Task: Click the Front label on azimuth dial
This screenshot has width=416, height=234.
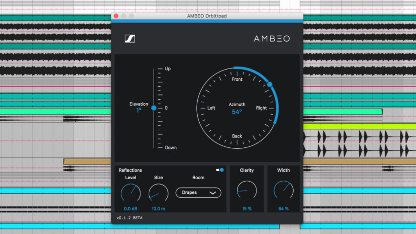Action: (237, 79)
